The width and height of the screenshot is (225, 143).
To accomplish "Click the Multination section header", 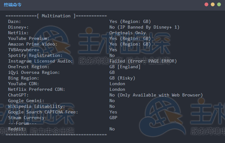I will [x=56, y=16].
